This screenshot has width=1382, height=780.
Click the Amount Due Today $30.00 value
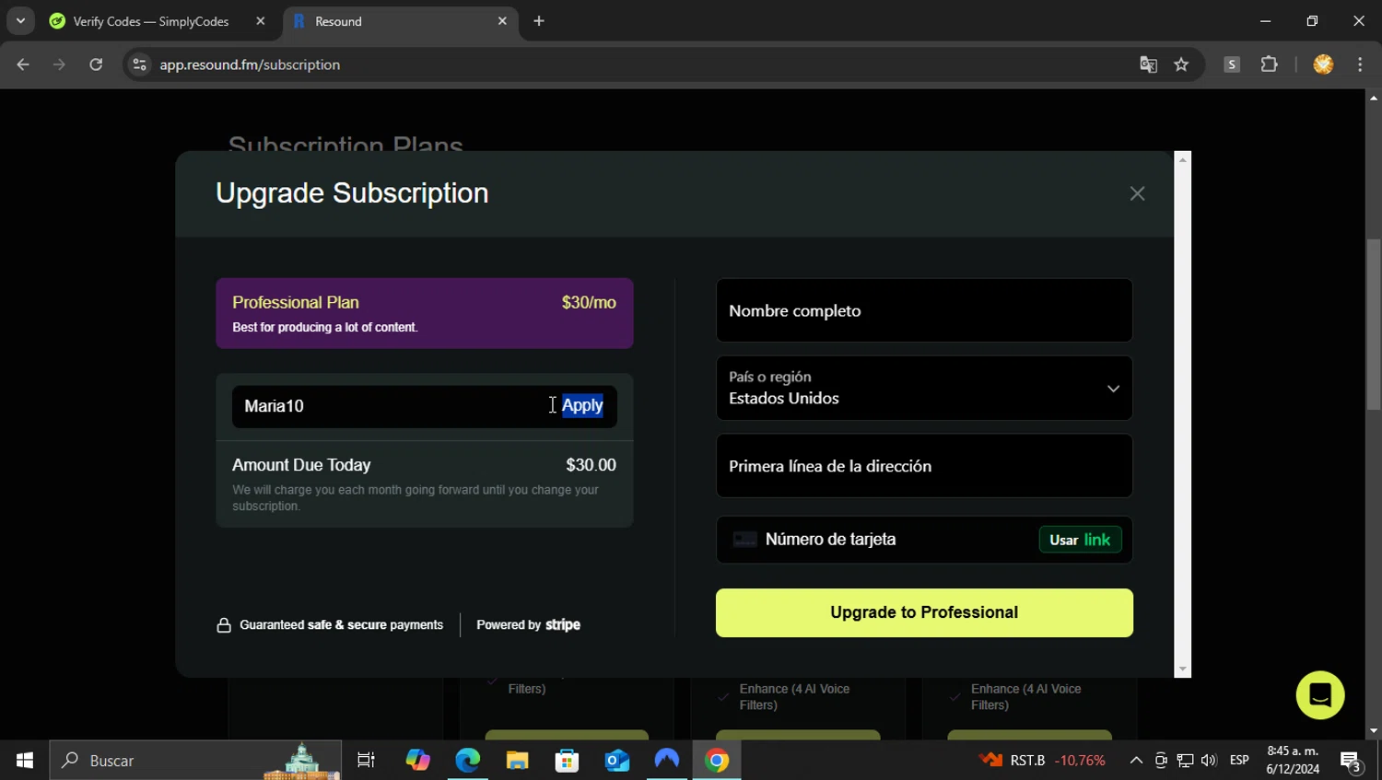591,465
